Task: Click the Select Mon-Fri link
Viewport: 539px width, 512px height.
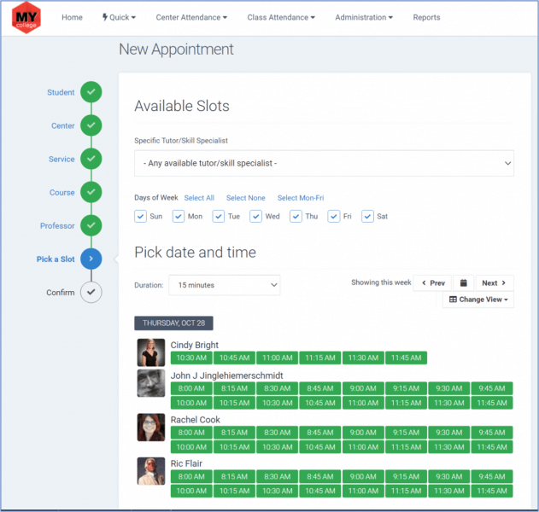Action: tap(301, 198)
